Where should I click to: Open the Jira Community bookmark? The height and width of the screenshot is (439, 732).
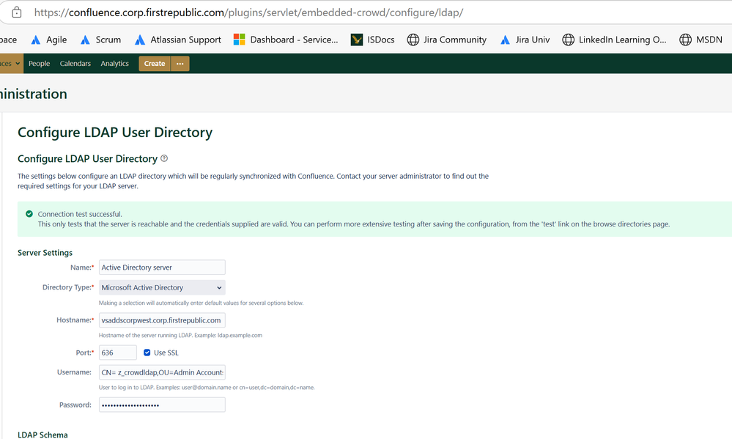coord(447,40)
